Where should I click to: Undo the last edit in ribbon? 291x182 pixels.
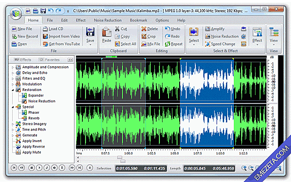pos(173,29)
